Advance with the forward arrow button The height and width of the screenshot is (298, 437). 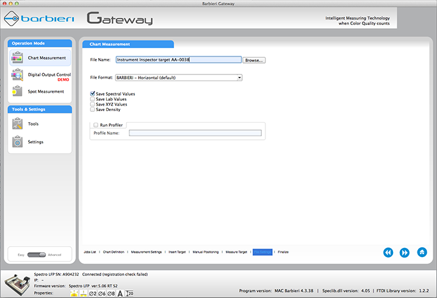point(405,253)
